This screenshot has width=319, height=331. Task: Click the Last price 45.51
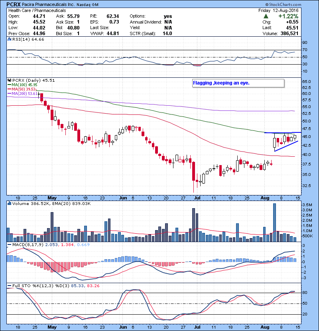click(x=292, y=28)
